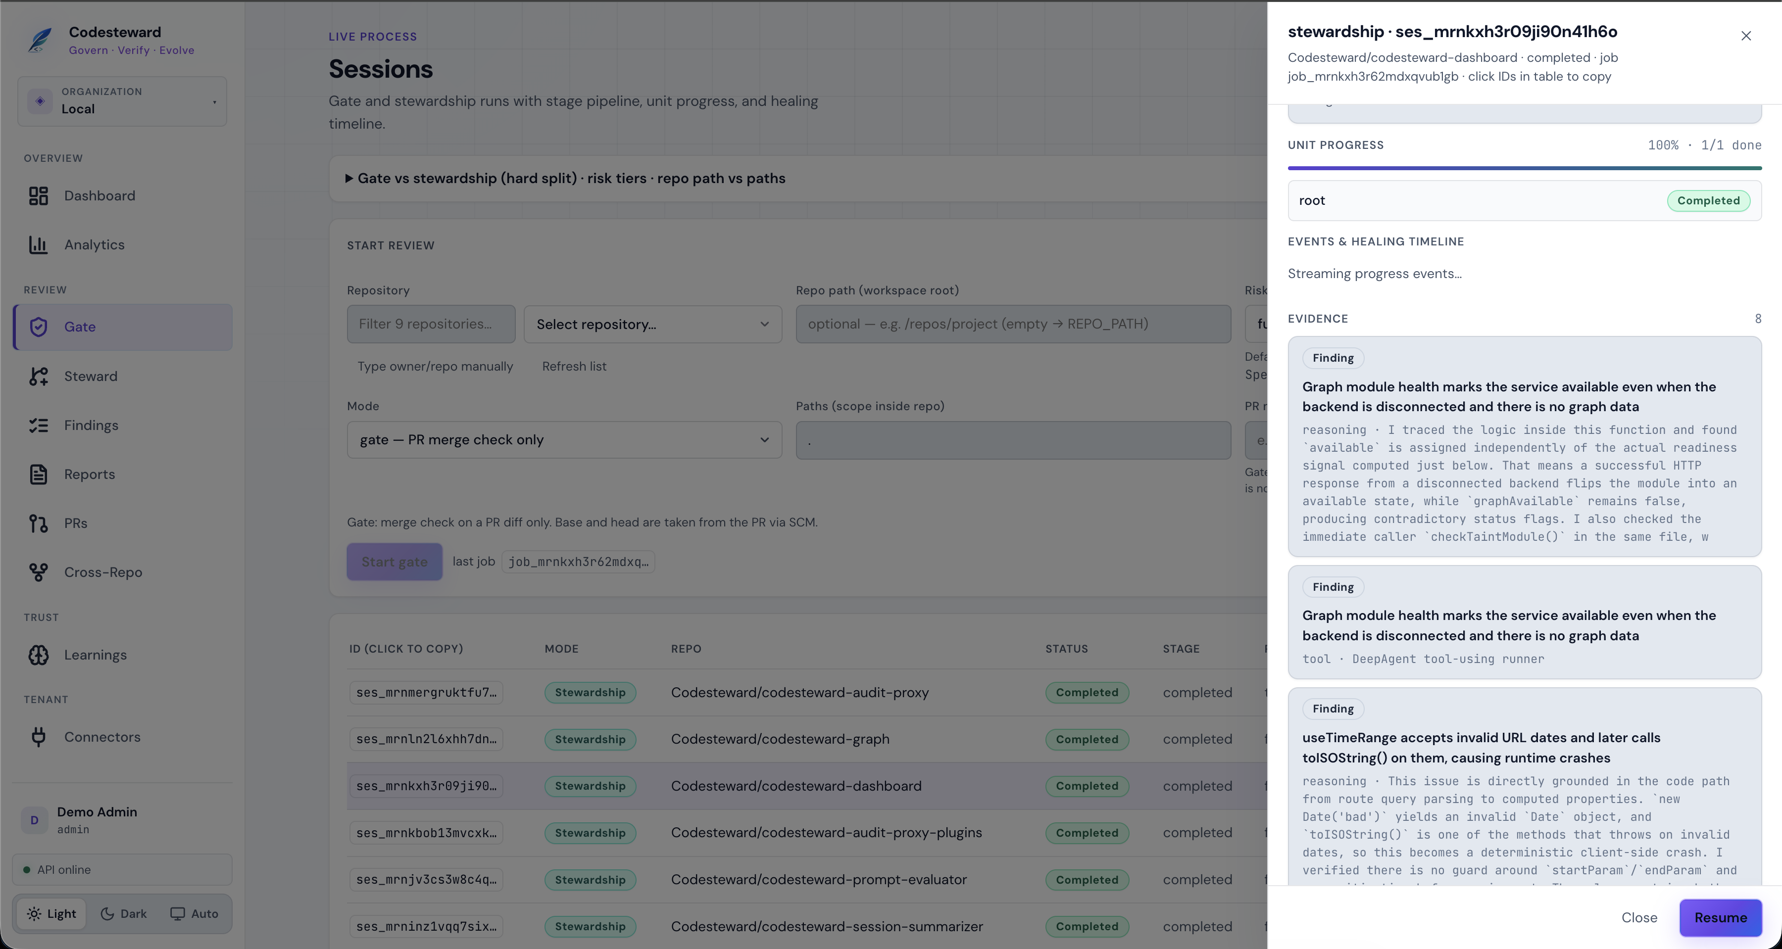Click Refresh list link
The image size is (1782, 949).
point(574,367)
